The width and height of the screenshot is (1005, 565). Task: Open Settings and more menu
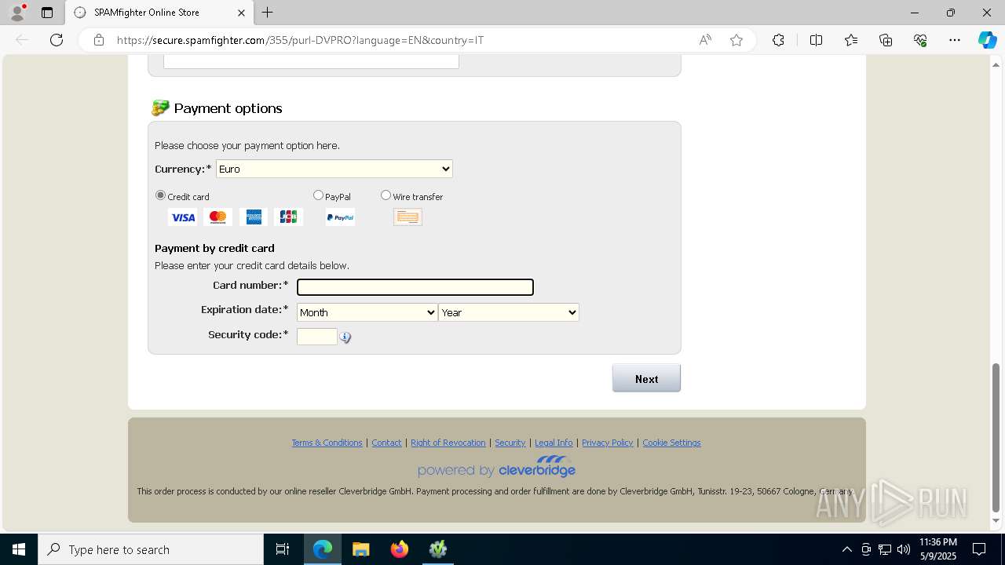point(955,40)
